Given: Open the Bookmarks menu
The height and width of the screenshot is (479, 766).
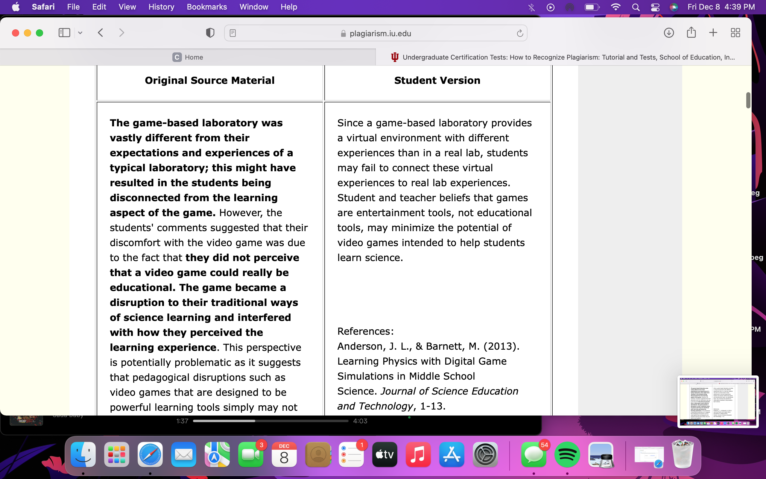Looking at the screenshot, I should pos(207,7).
